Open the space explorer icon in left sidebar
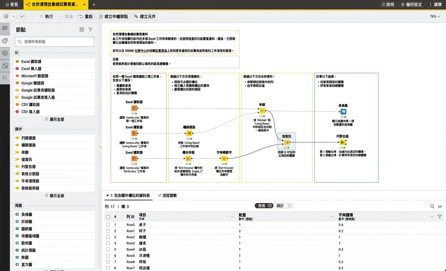446x271 pixels. (x=5, y=41)
